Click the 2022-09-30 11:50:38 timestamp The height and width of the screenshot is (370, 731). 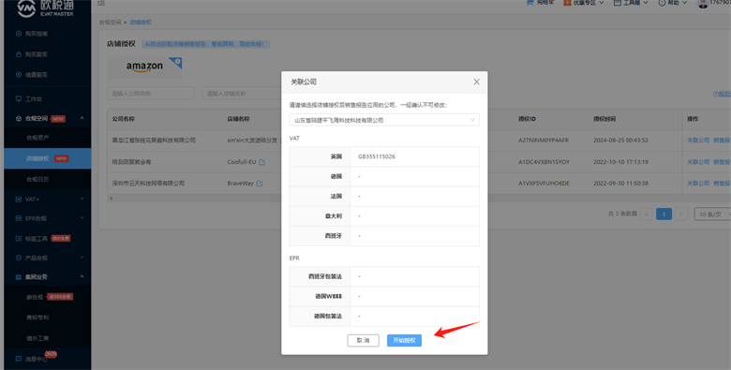pyautogui.click(x=620, y=184)
